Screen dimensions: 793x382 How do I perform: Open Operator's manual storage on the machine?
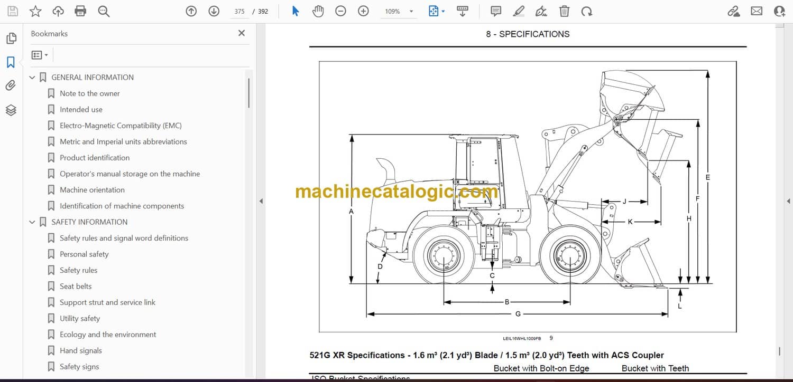point(130,174)
